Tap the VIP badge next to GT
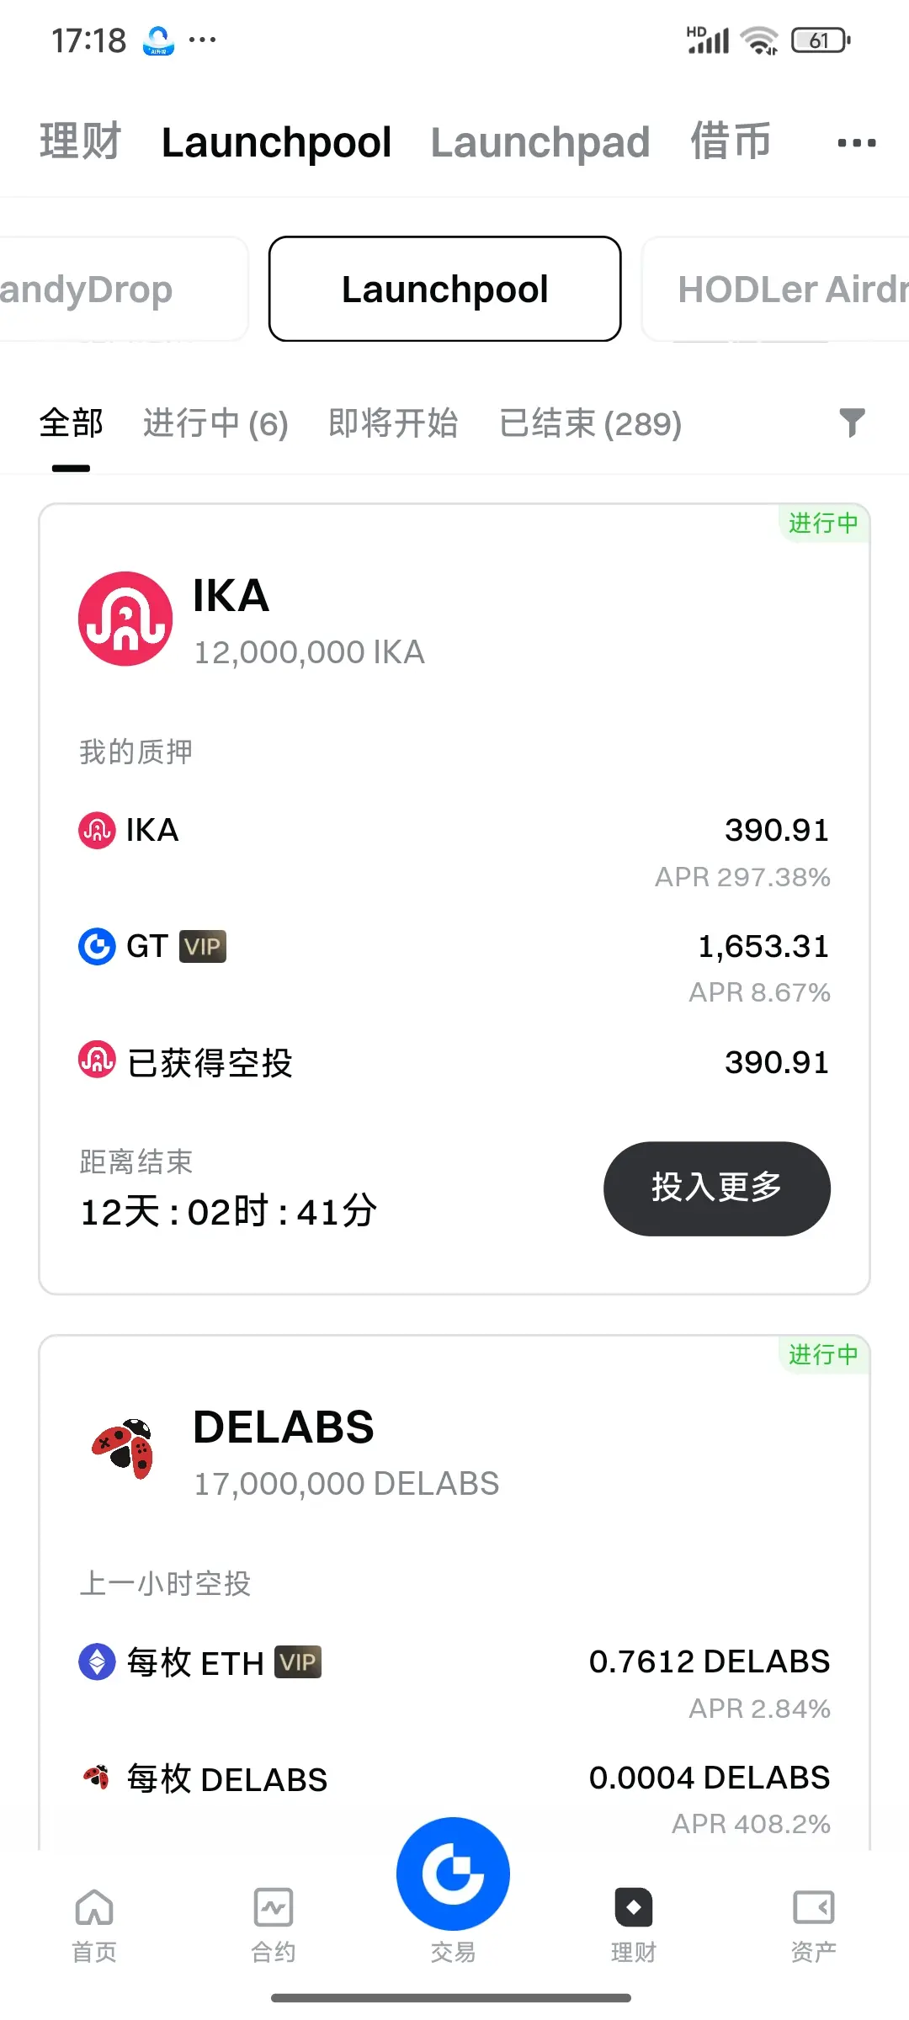This screenshot has width=909, height=2020. click(203, 947)
